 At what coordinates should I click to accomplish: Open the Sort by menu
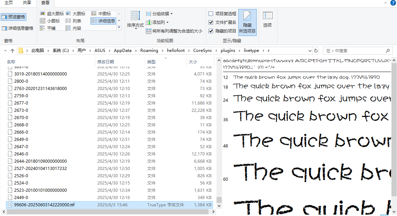[x=135, y=20]
